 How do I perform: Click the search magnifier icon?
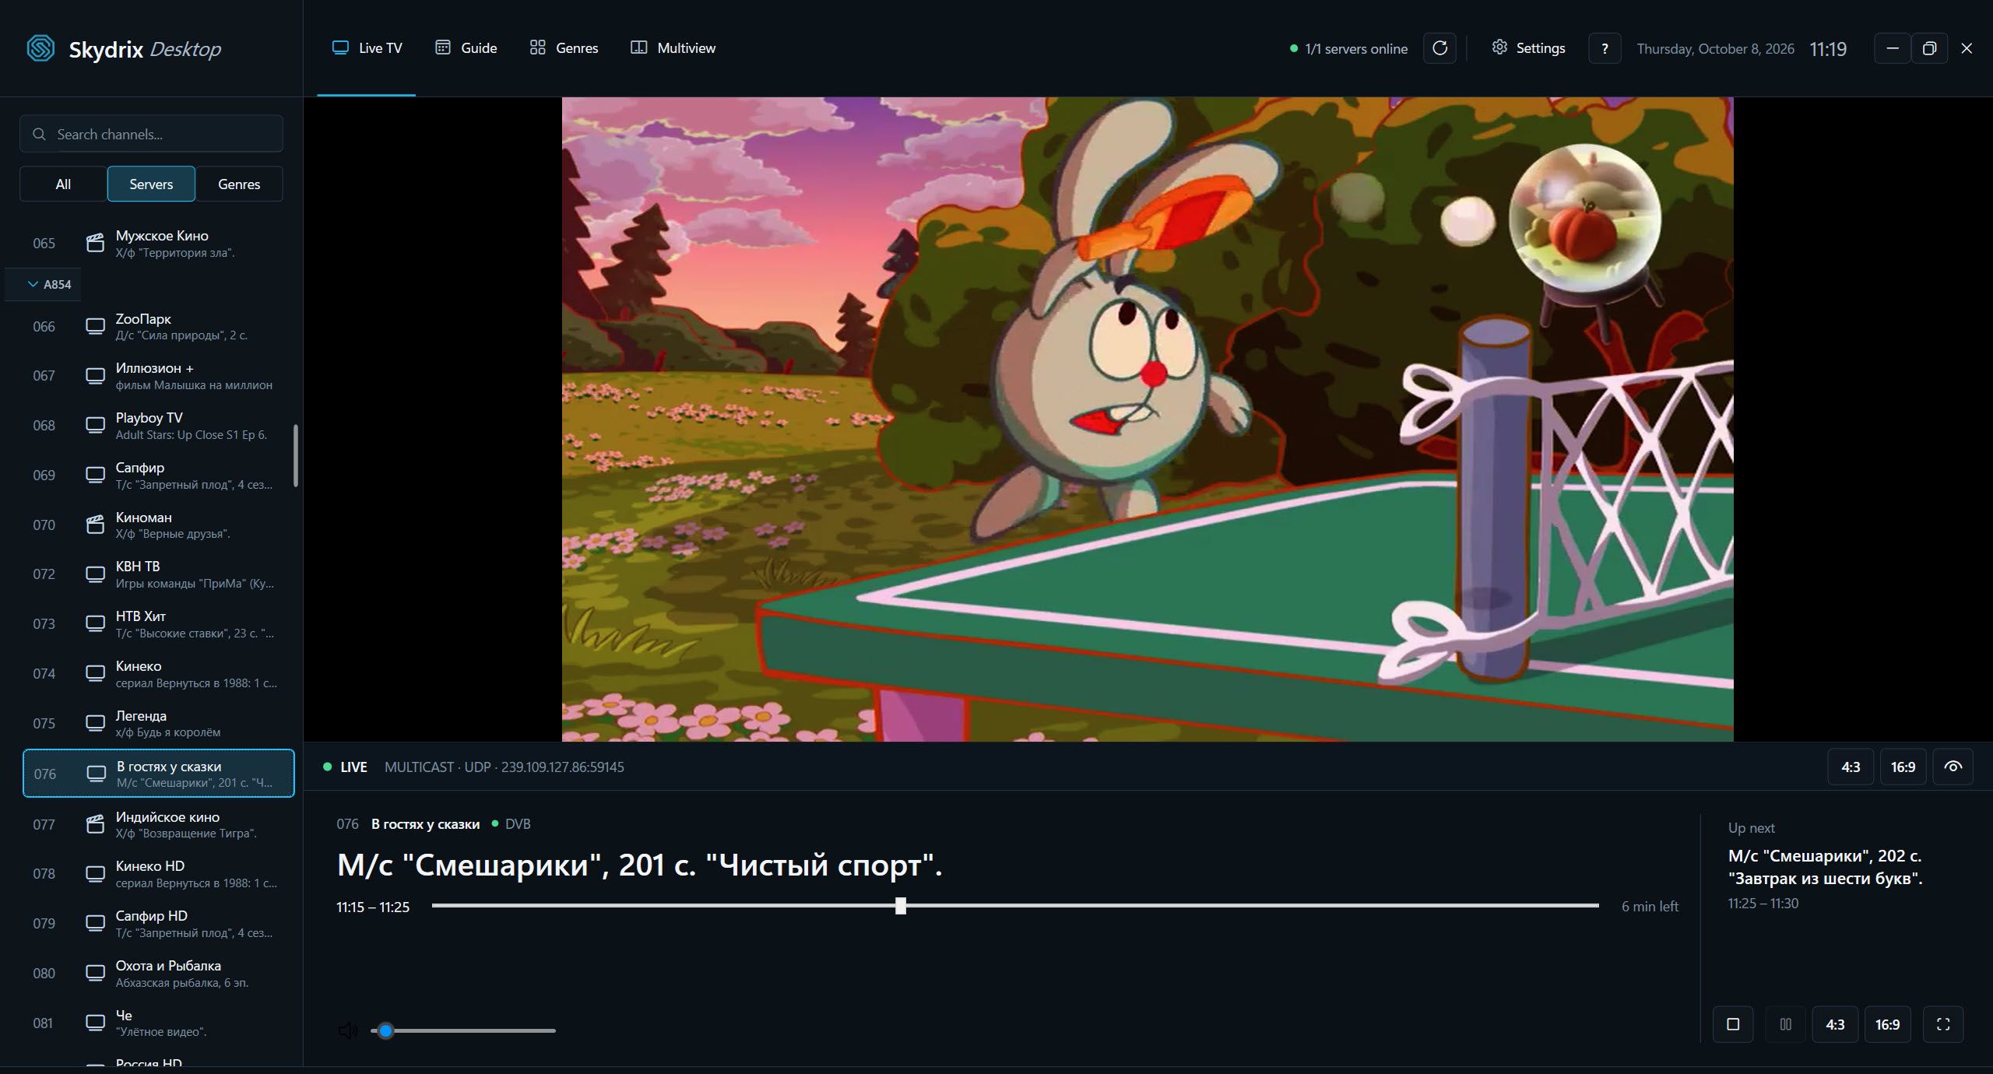pyautogui.click(x=39, y=134)
